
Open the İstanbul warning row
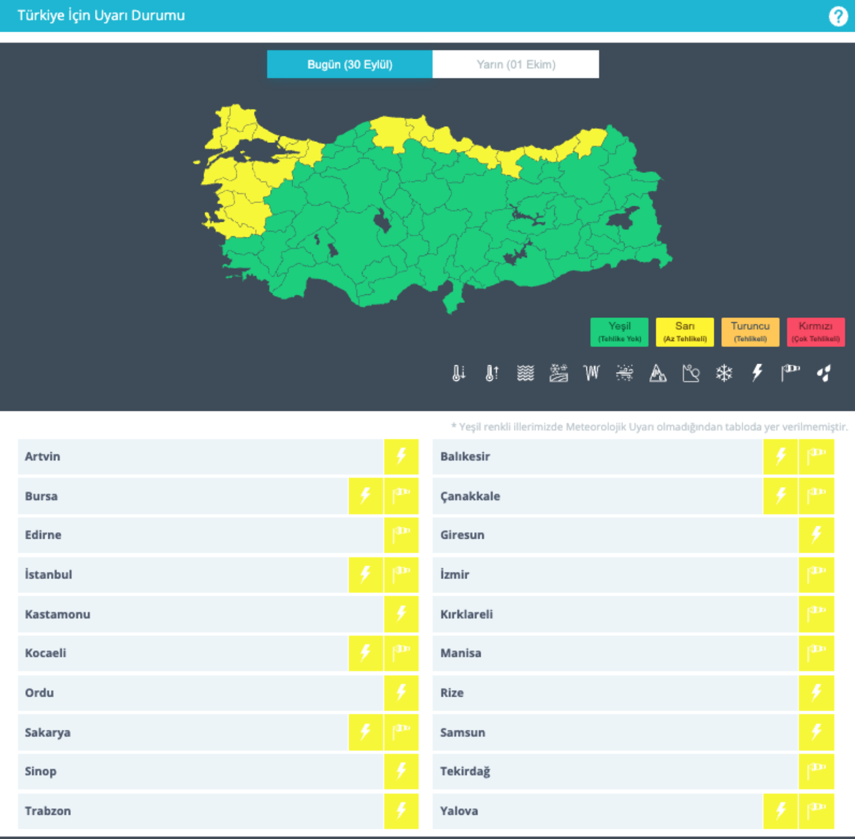click(x=218, y=574)
